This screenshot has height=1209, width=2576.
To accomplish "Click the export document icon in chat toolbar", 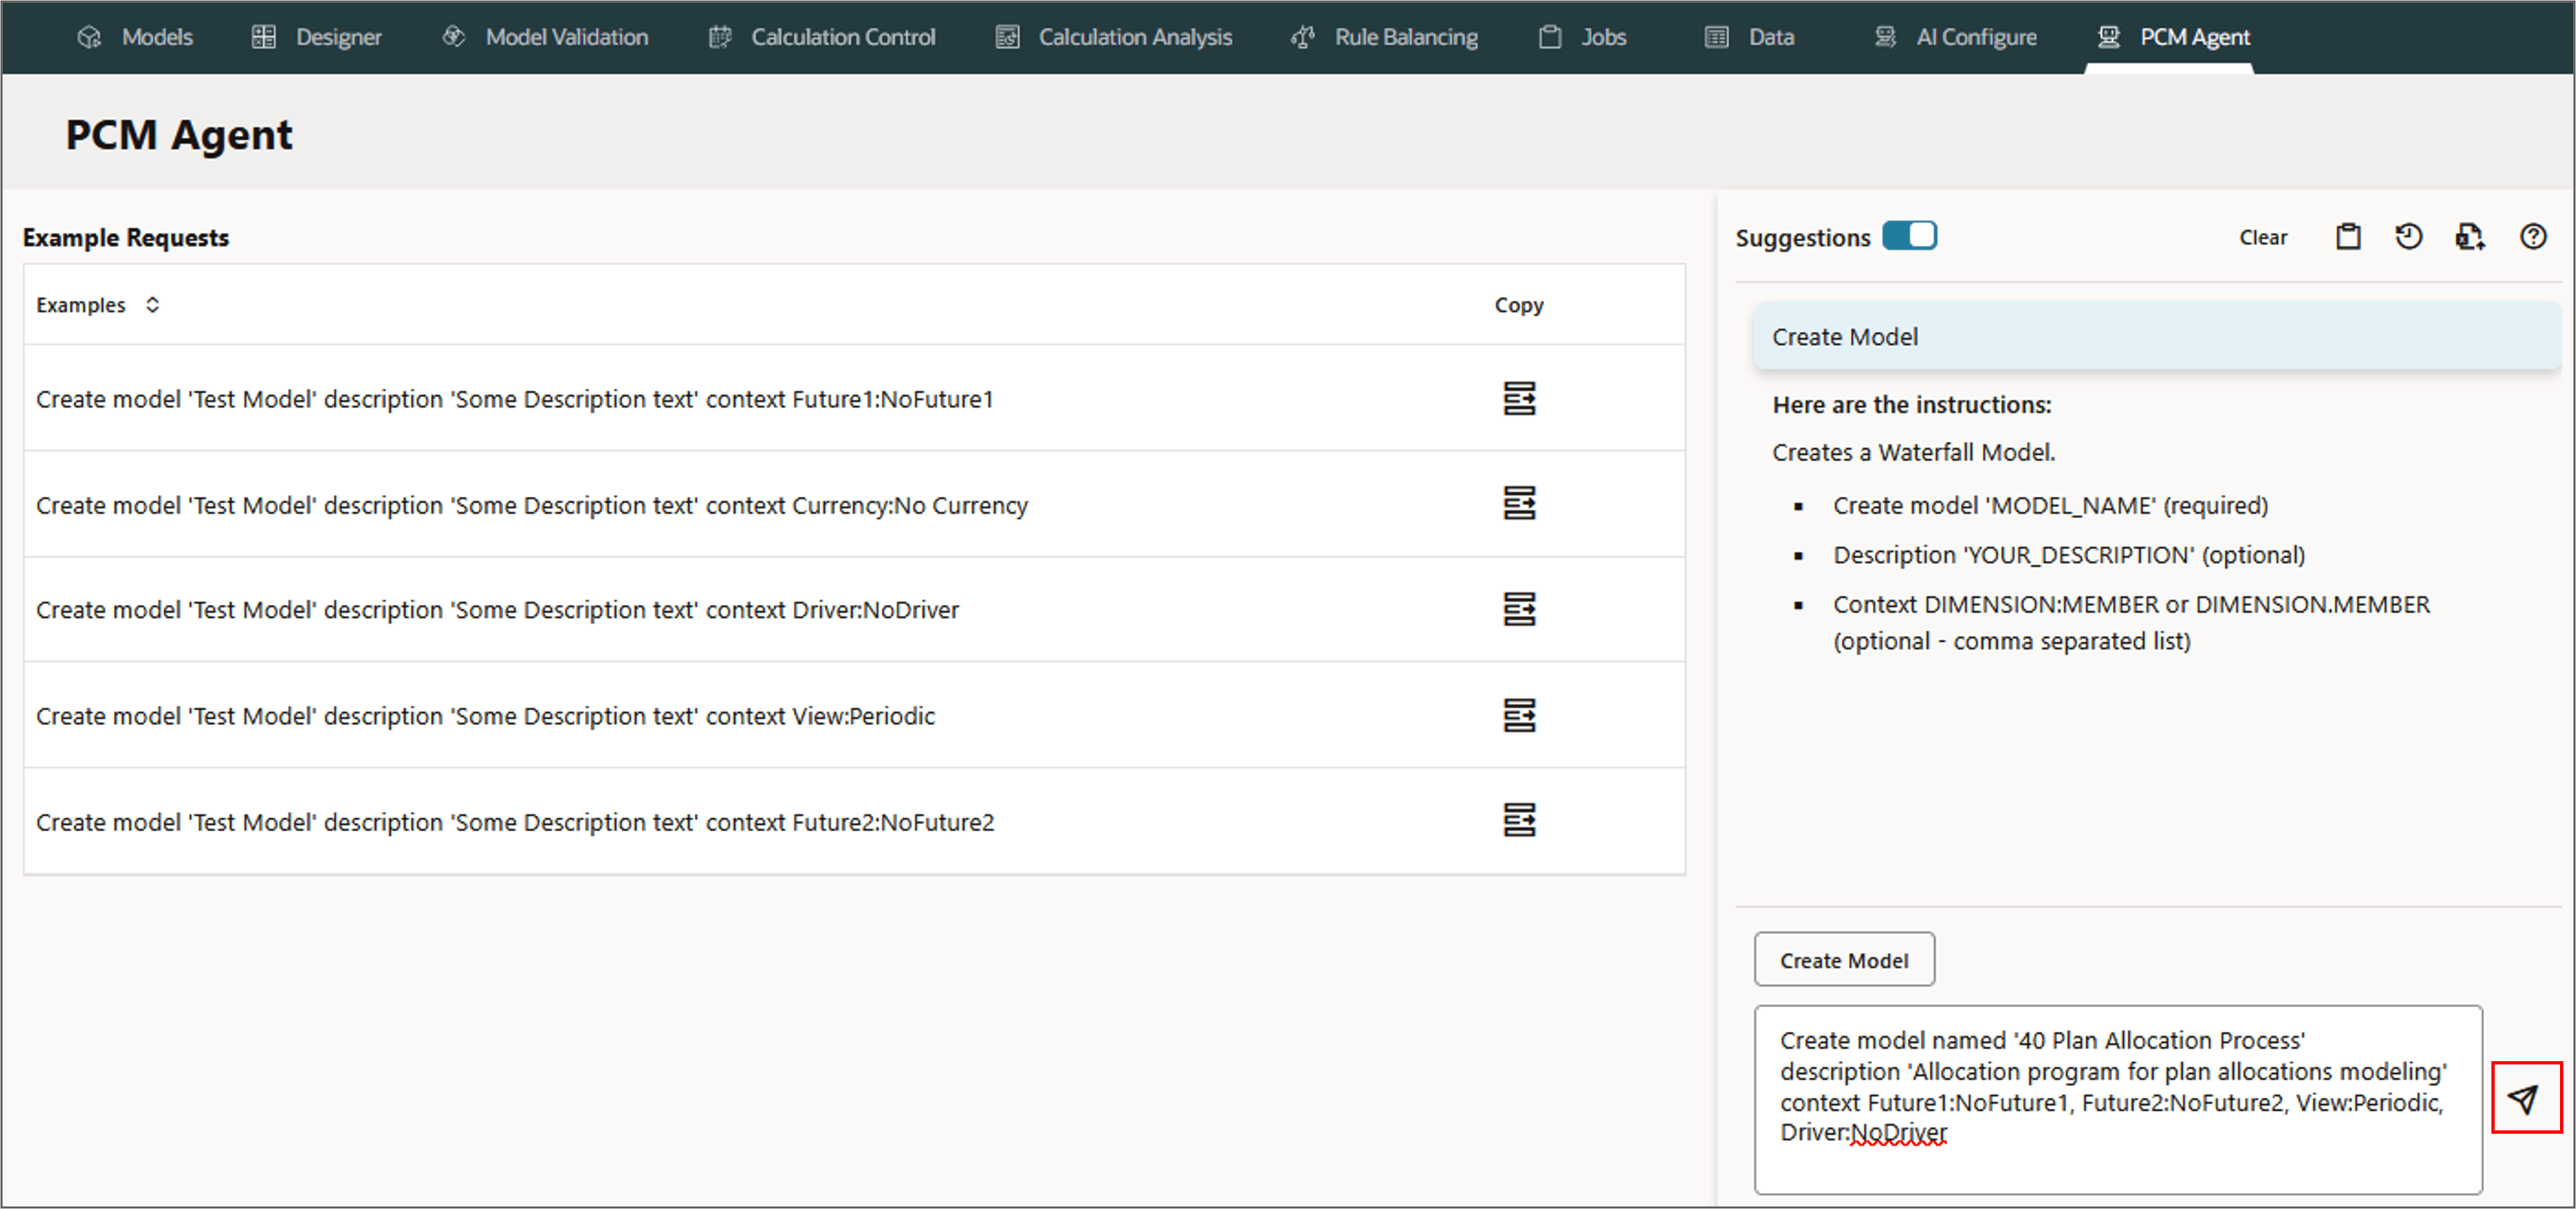I will click(2468, 237).
